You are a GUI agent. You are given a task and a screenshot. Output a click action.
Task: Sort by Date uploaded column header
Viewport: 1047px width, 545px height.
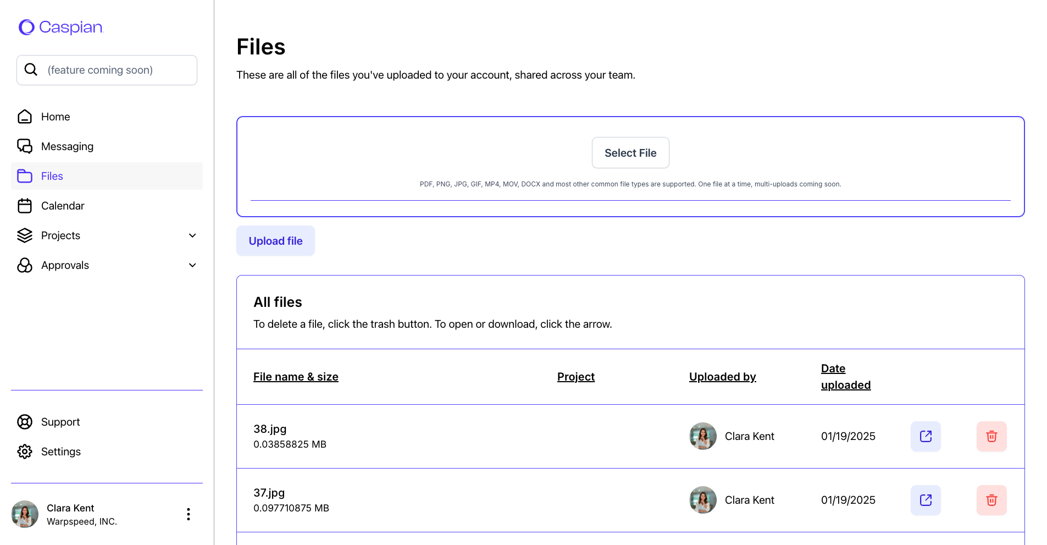click(845, 377)
